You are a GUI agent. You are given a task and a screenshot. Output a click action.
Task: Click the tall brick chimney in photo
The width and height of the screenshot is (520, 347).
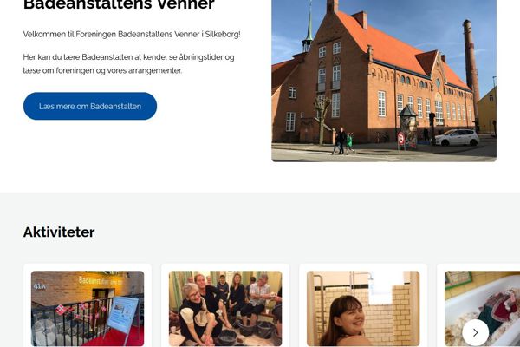pyautogui.click(x=471, y=74)
